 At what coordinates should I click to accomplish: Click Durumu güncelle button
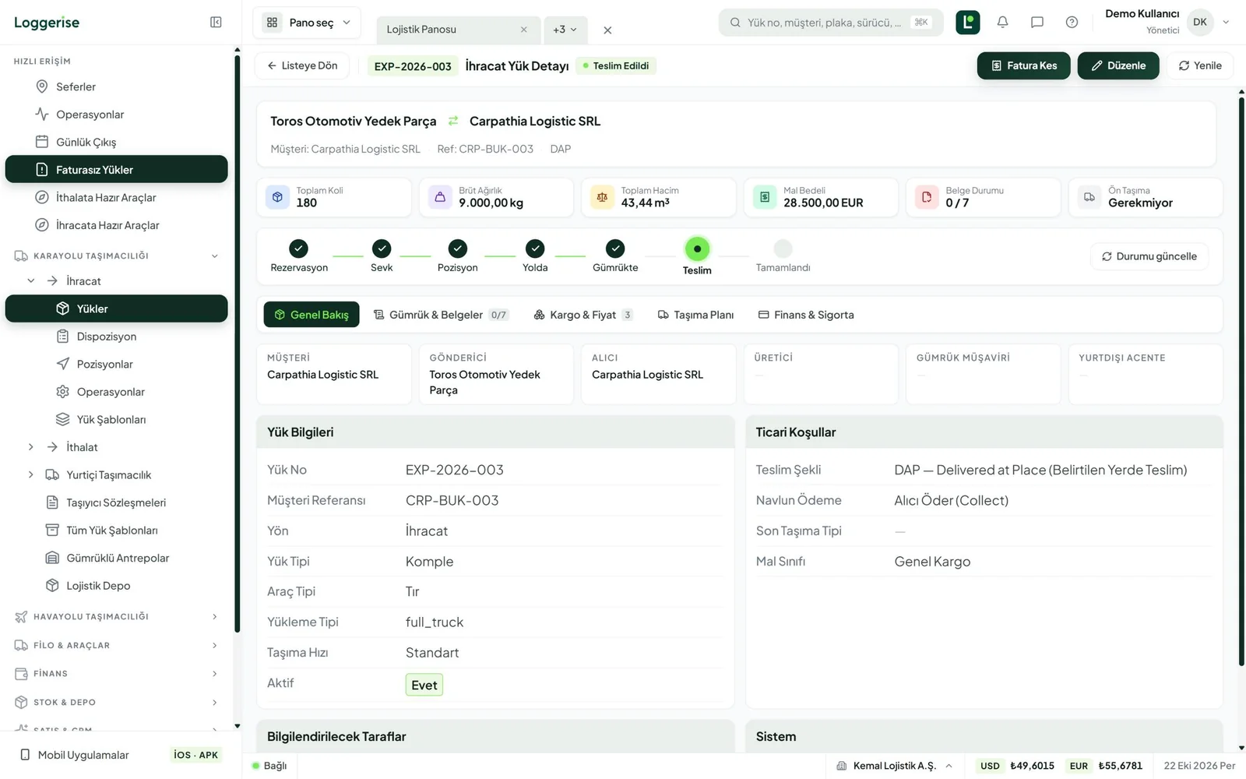[1149, 256]
